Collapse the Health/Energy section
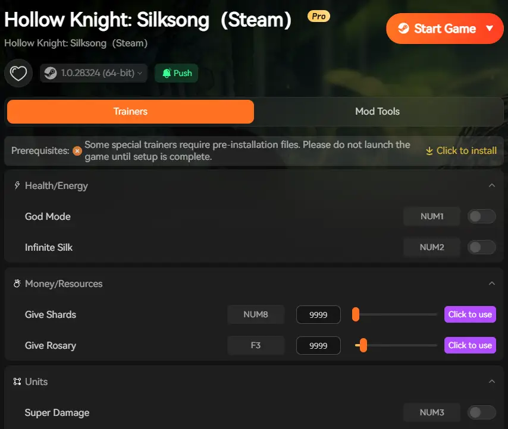Screen dimensions: 508x429 492,185
